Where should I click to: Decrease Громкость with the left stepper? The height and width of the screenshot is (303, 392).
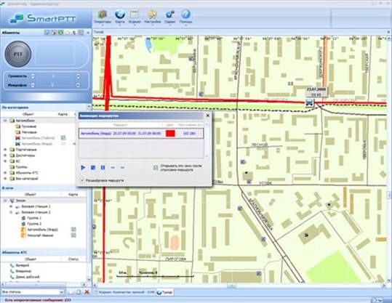[33, 76]
